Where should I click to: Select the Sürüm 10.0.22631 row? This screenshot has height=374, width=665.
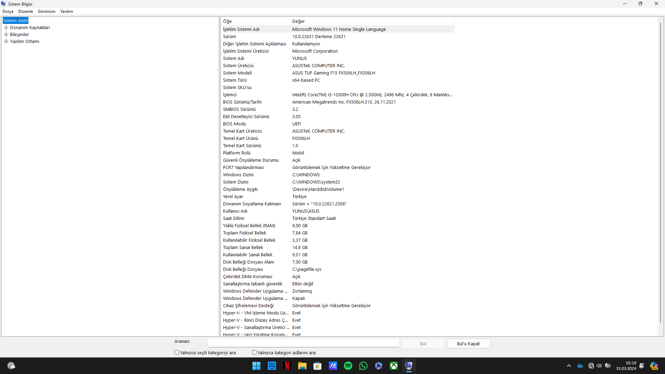pyautogui.click(x=338, y=37)
